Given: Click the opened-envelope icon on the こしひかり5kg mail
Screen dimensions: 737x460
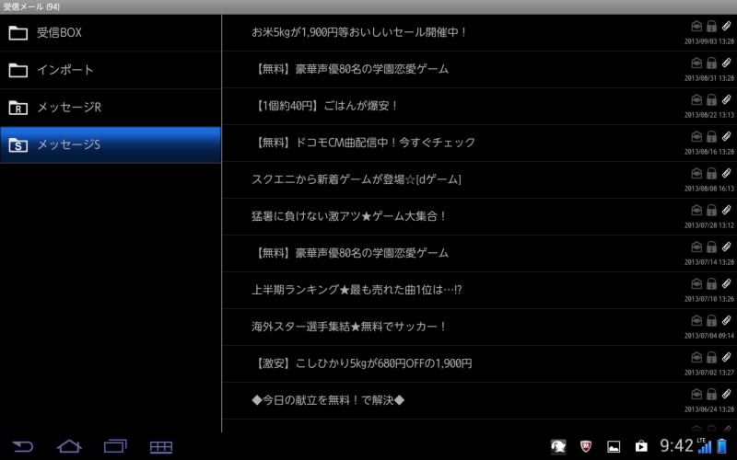Looking at the screenshot, I should coord(696,357).
